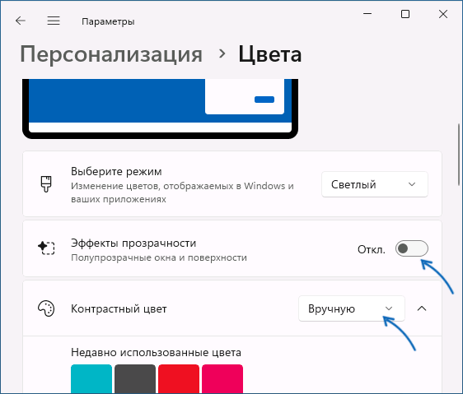Select the pink recent color swatch
Screen dimensions: 463x394
coord(222,379)
